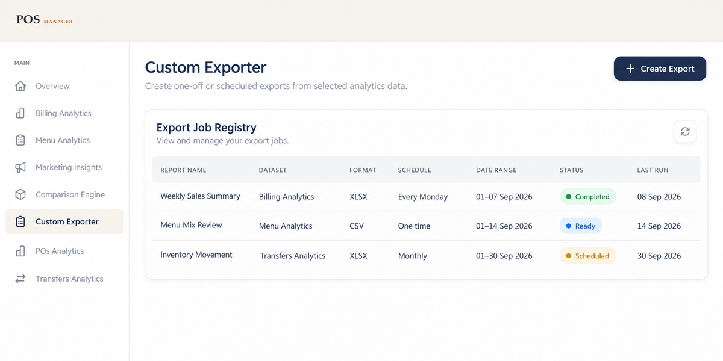Click the Ready status badge

coord(581,226)
